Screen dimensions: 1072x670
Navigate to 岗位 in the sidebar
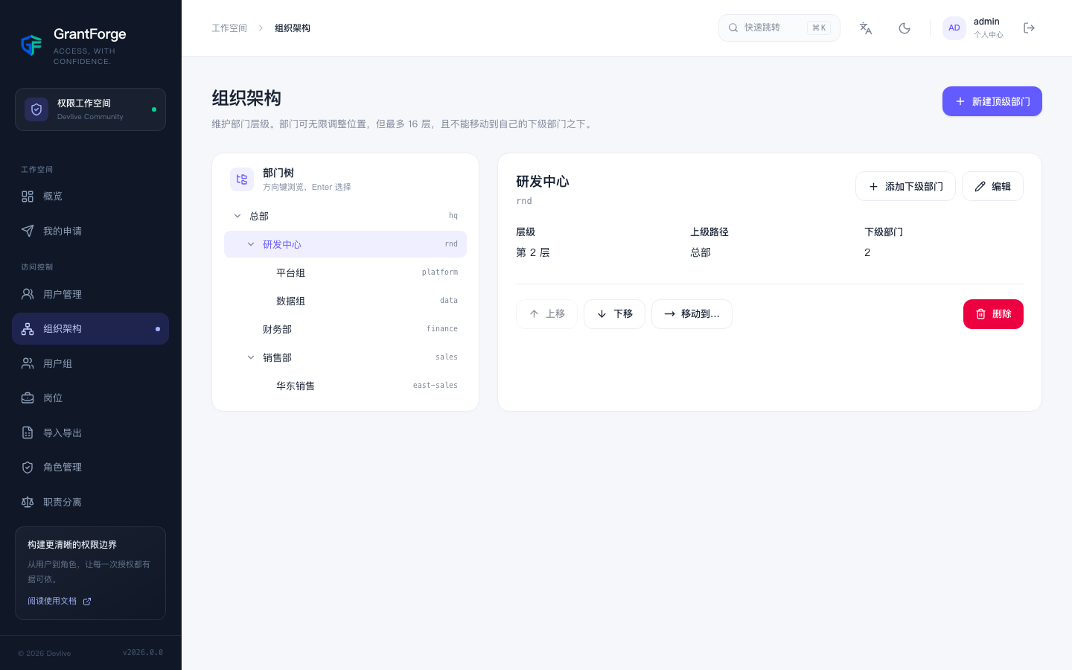90,398
